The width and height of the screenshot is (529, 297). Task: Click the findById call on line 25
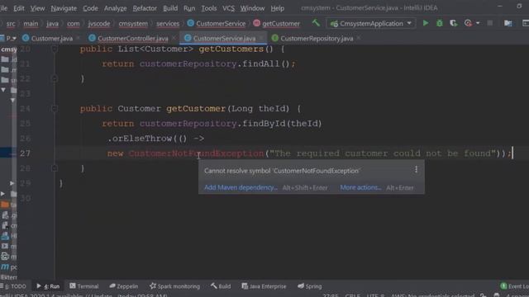click(x=264, y=124)
